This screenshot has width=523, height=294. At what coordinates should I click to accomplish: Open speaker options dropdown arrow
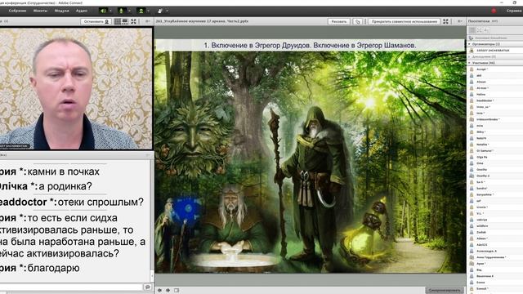point(111,11)
